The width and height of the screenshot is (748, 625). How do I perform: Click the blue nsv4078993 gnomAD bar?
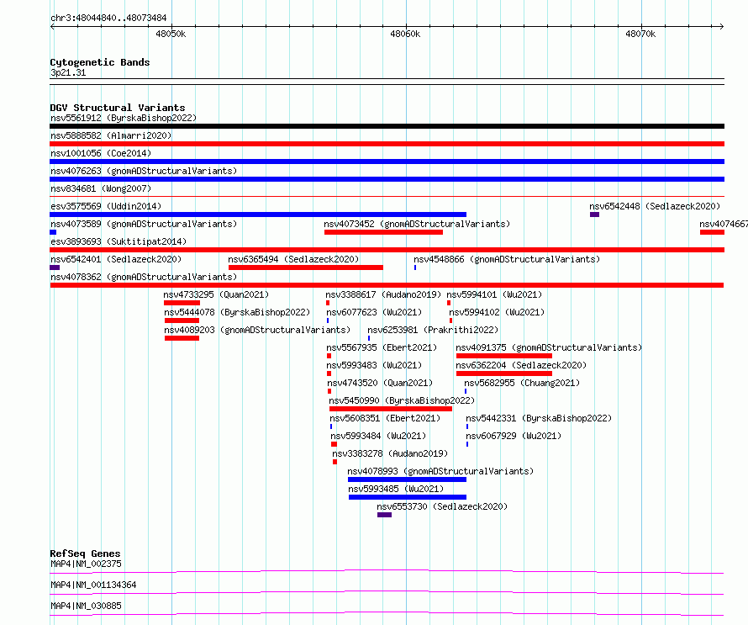[x=407, y=479]
